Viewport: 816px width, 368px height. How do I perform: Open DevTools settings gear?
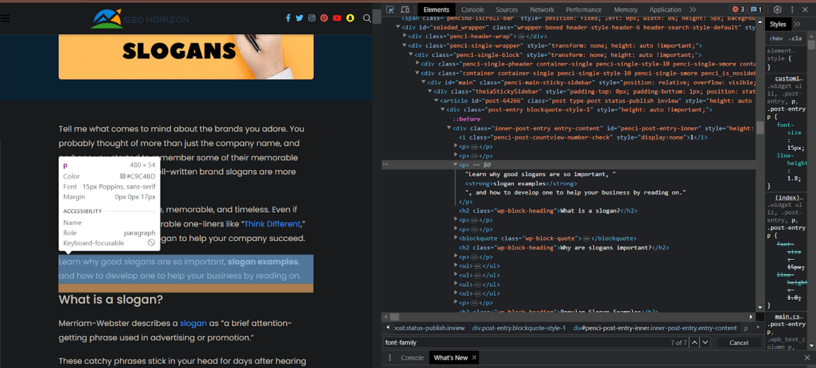(778, 10)
